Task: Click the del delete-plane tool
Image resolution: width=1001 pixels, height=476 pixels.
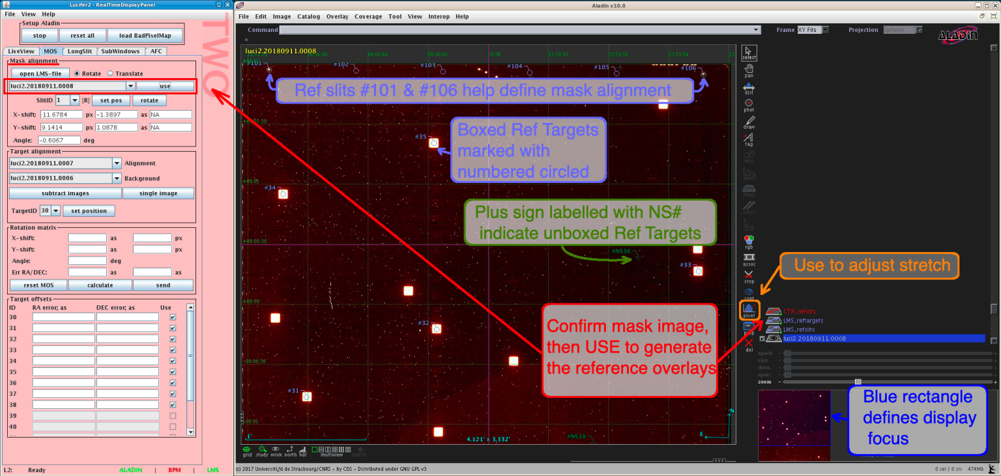Action: click(x=749, y=345)
